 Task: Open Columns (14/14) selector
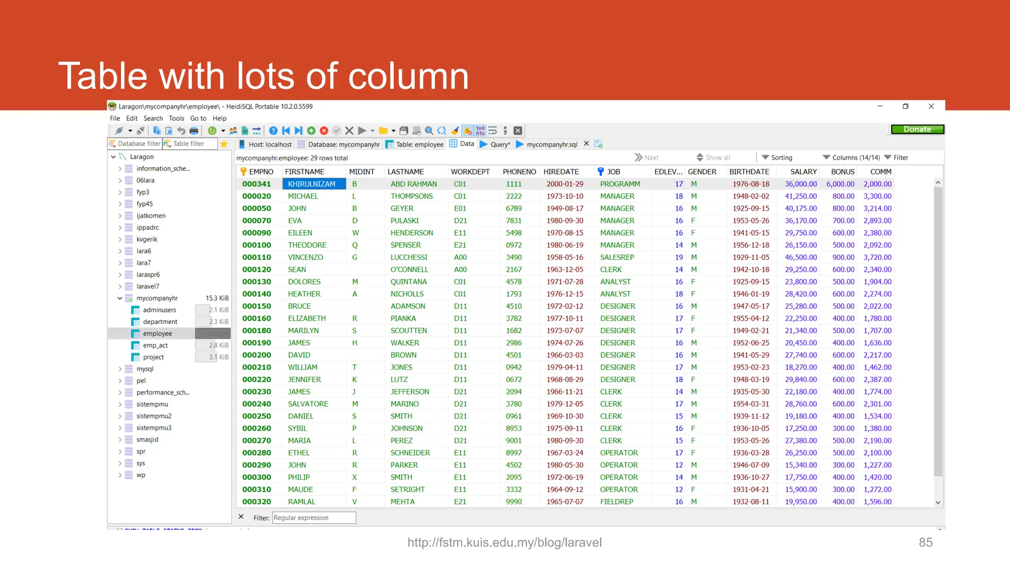(x=851, y=157)
